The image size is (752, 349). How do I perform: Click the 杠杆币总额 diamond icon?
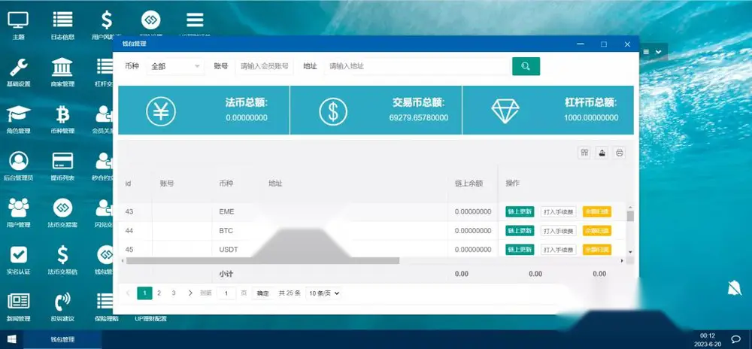click(x=505, y=111)
